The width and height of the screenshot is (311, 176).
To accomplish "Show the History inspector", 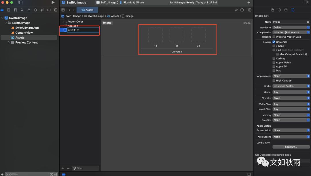I will (x=279, y=10).
